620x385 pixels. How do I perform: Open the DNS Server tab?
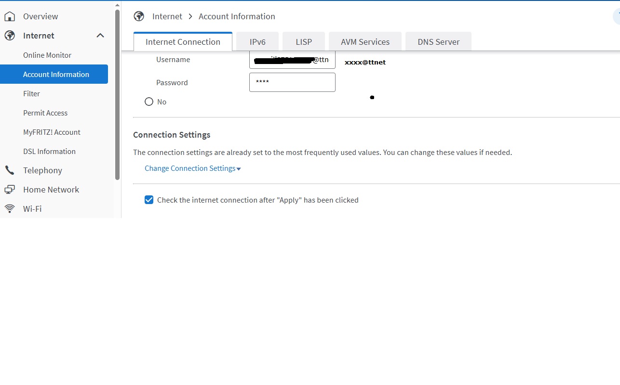tap(438, 42)
